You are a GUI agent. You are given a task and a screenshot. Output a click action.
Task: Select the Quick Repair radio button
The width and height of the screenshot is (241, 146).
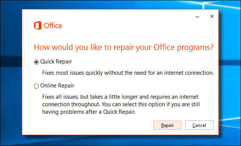[36, 62]
